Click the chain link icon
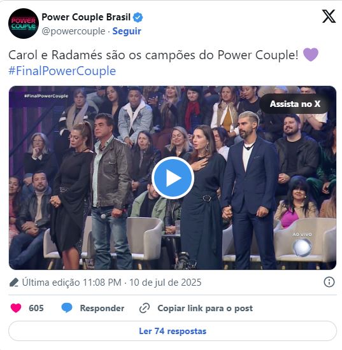Image resolution: width=342 pixels, height=350 pixels. coord(145,308)
